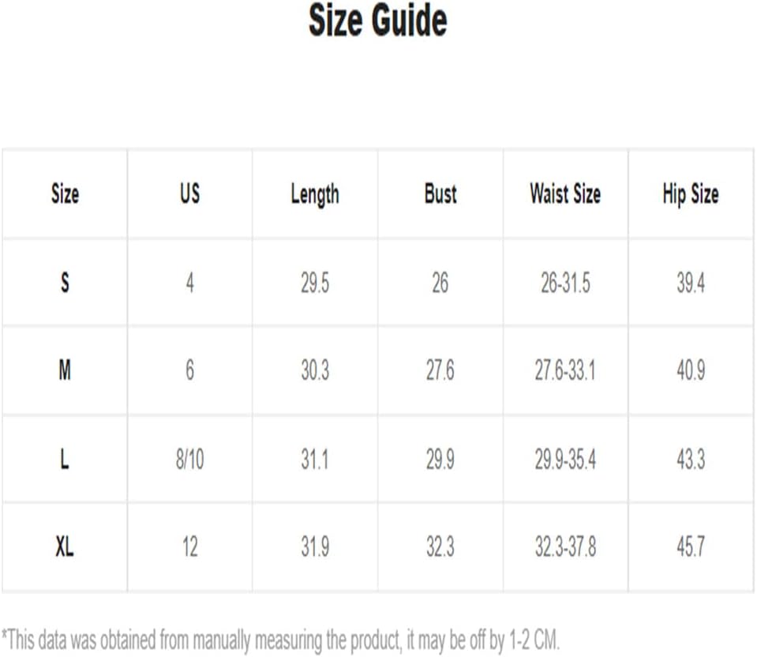Image resolution: width=757 pixels, height=657 pixels.
Task: Click the US column header
Action: coord(189,193)
